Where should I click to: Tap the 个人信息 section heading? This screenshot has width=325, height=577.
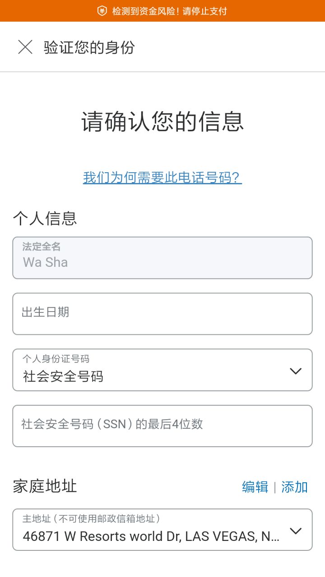45,218
